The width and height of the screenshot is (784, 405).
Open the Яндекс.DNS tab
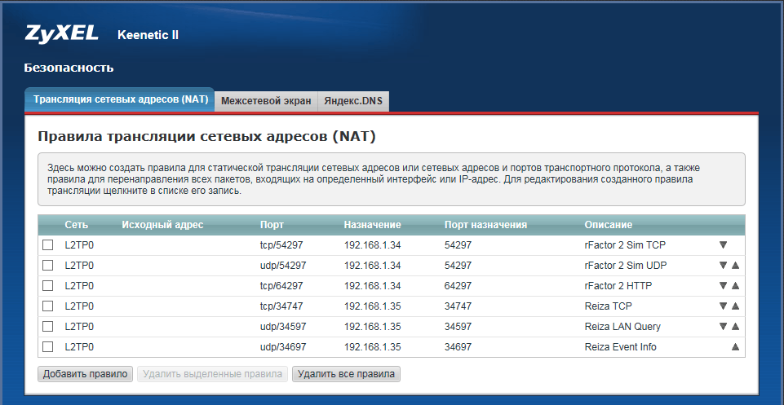[x=353, y=101]
